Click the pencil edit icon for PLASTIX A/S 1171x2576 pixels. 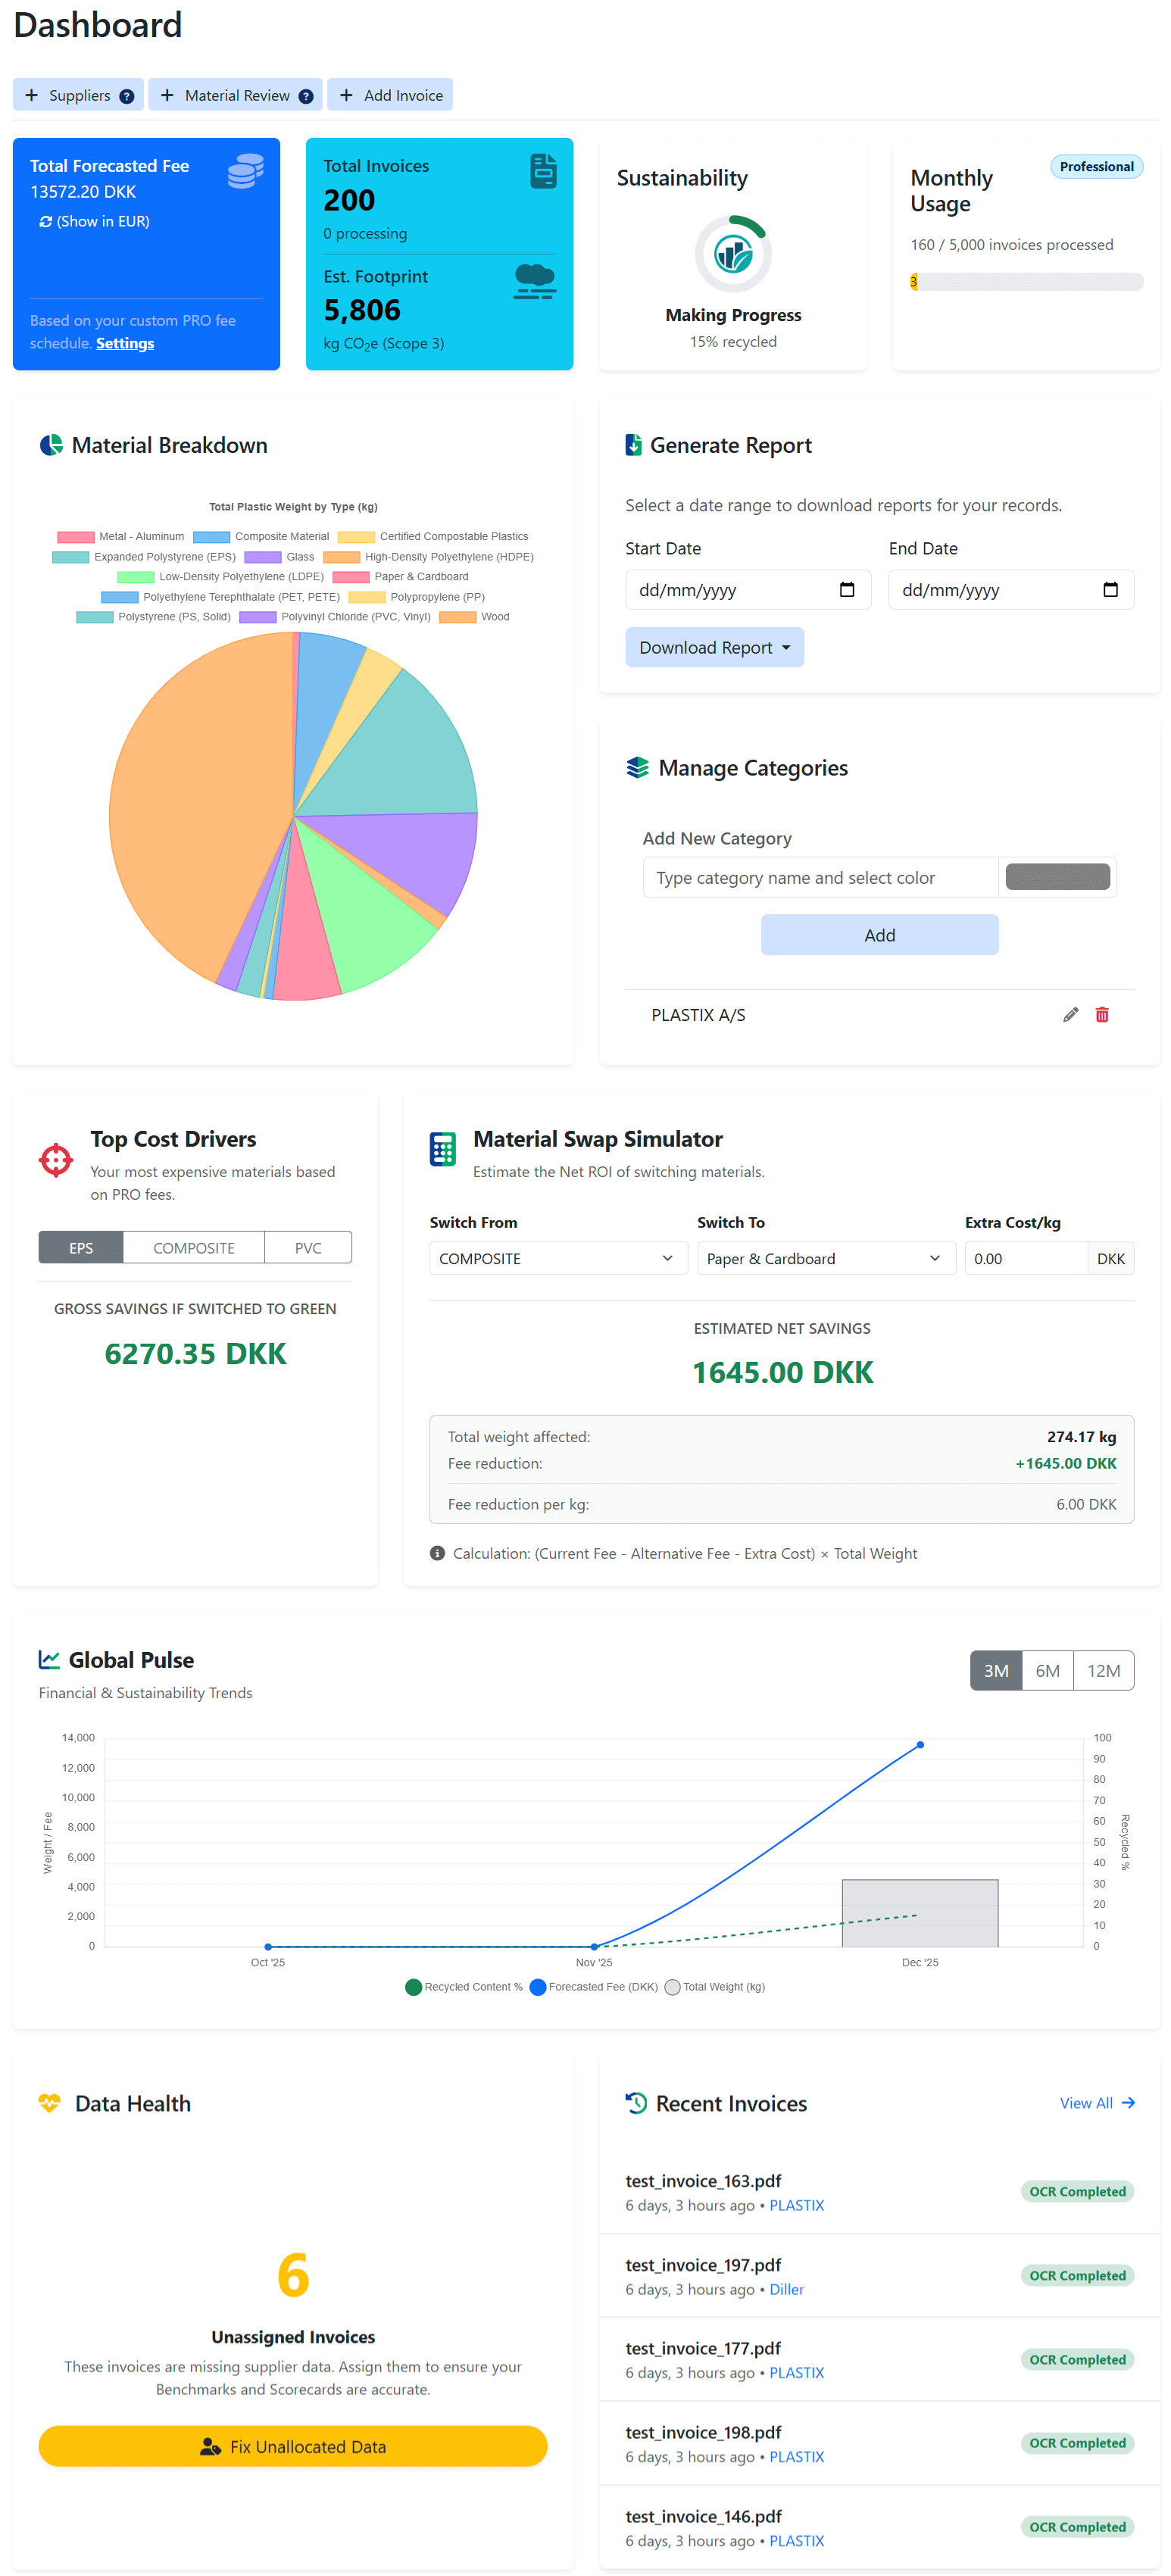coord(1070,1015)
